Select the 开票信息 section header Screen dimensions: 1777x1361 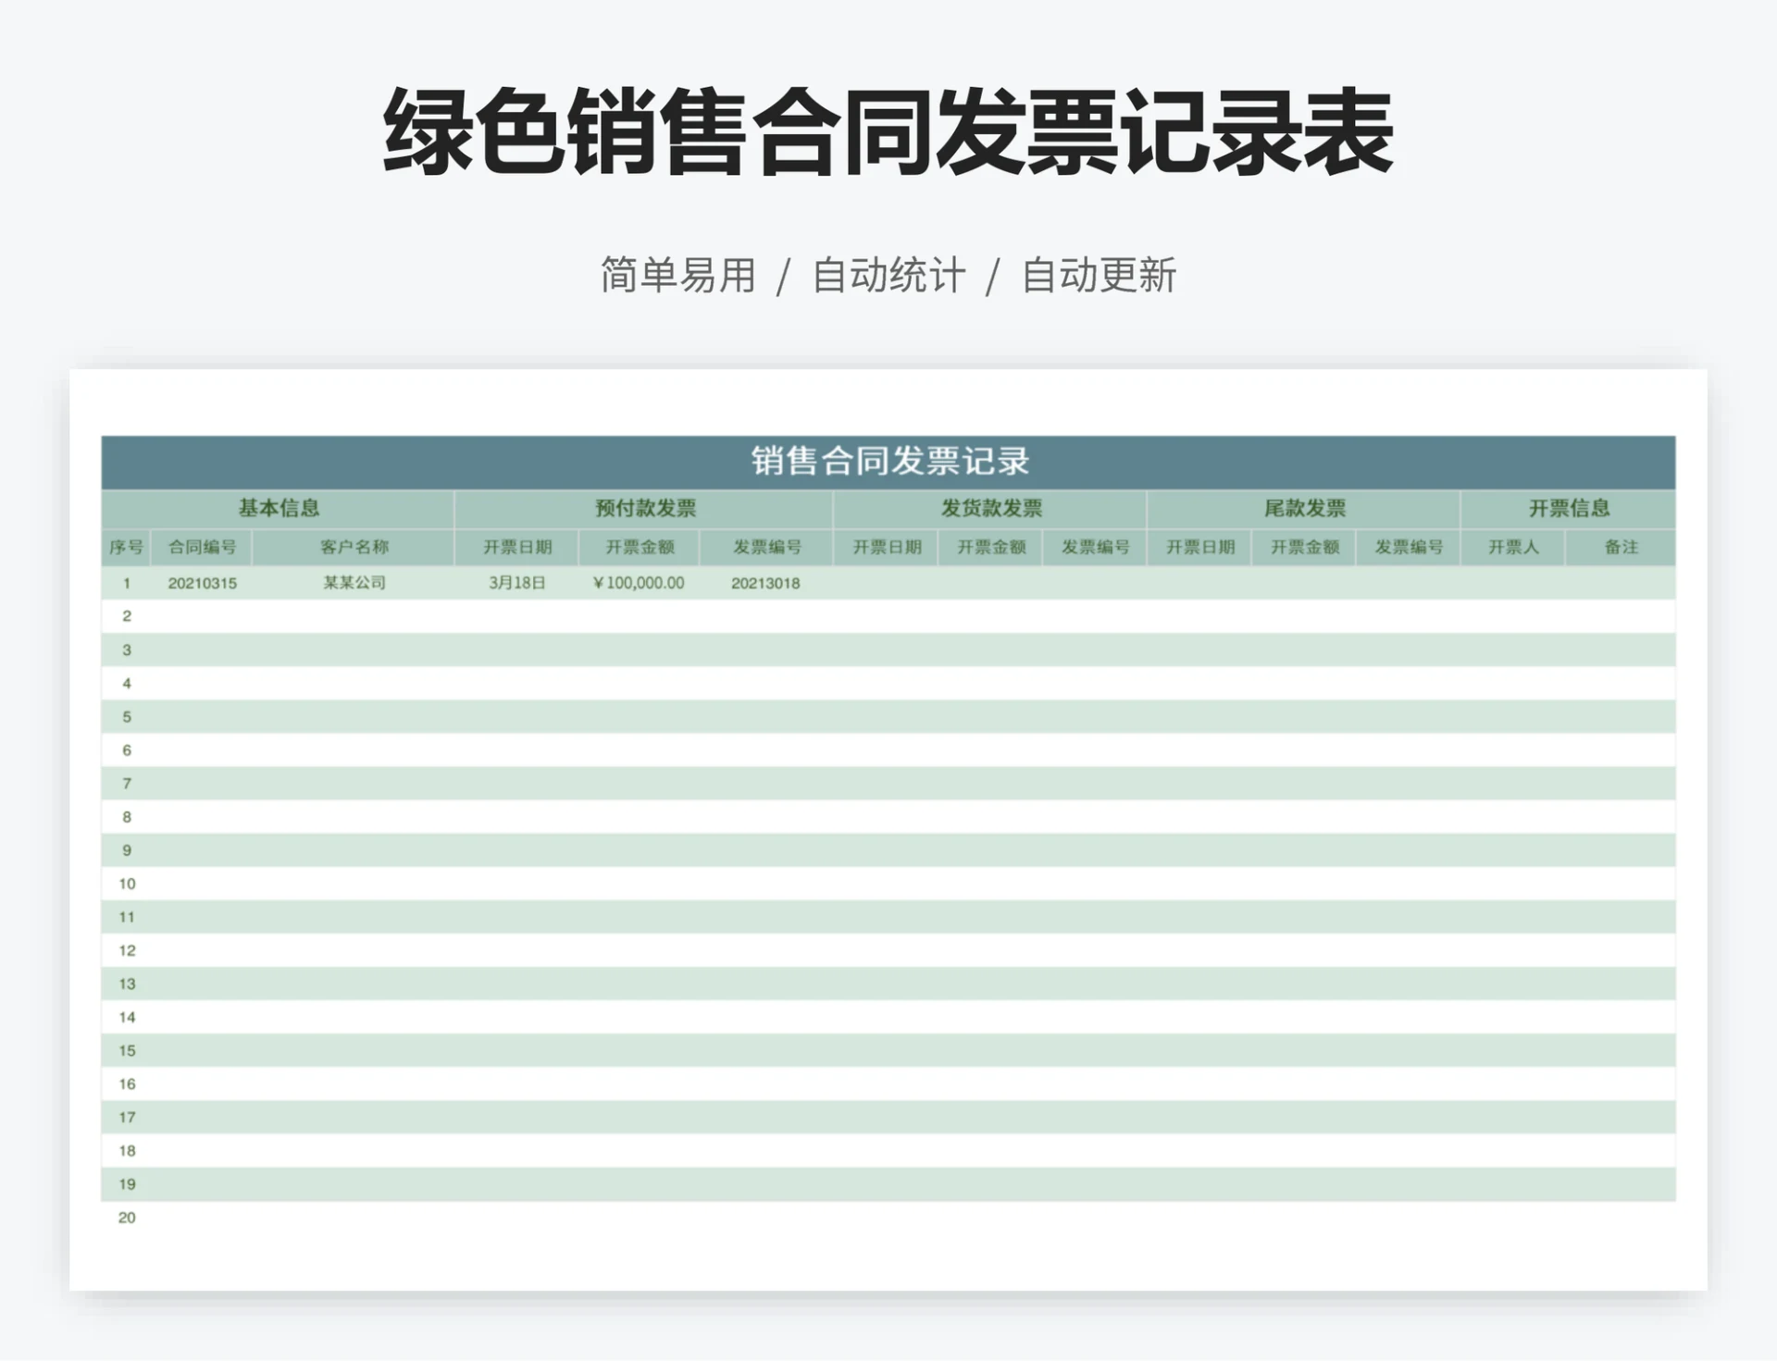(1566, 508)
